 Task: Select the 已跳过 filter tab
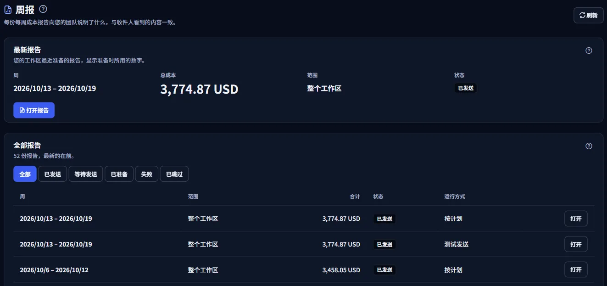(x=174, y=174)
